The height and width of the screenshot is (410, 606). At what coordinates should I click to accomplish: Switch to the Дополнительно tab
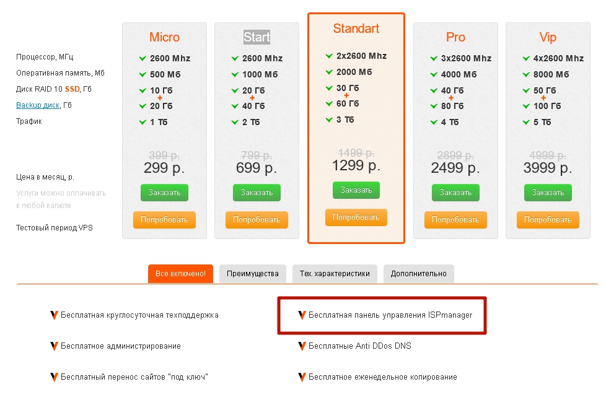pyautogui.click(x=418, y=274)
